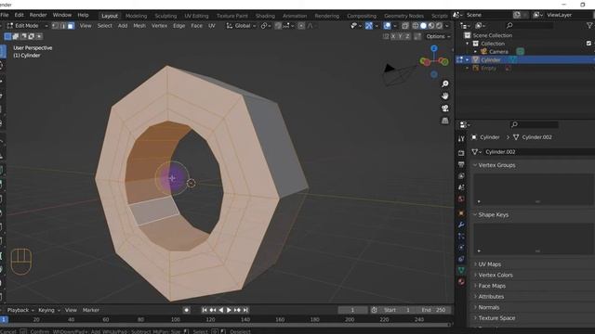Open the Vertex menu in viewport header
The image size is (595, 334).
point(159,26)
